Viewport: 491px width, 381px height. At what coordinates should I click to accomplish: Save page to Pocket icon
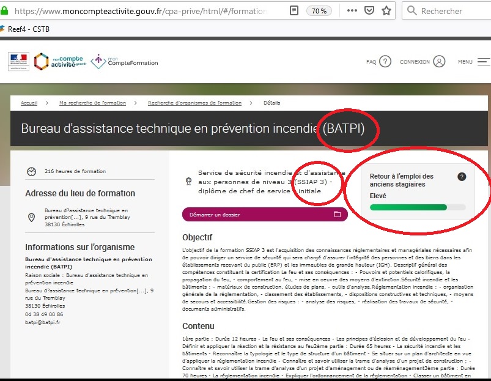point(369,10)
